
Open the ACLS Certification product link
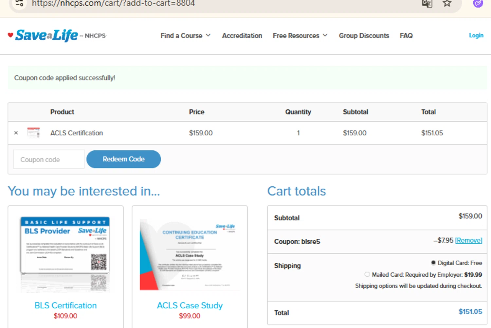click(x=76, y=133)
